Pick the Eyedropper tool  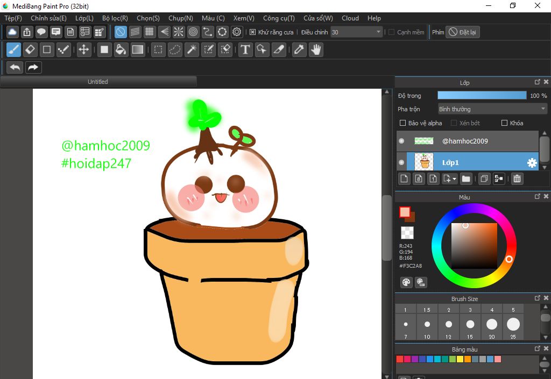(x=299, y=49)
